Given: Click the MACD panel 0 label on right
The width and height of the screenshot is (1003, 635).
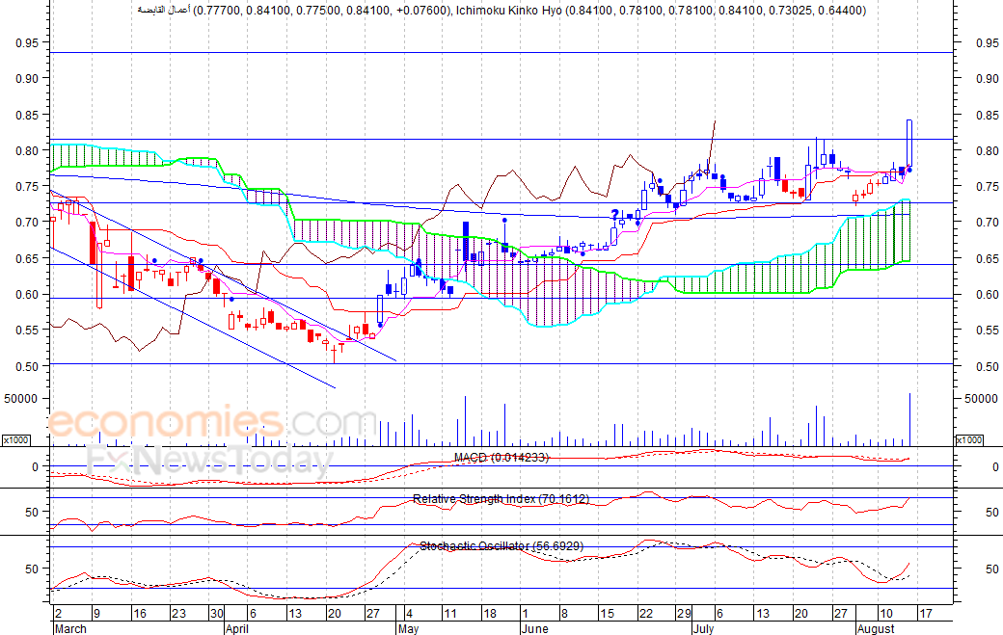Looking at the screenshot, I should tap(994, 467).
